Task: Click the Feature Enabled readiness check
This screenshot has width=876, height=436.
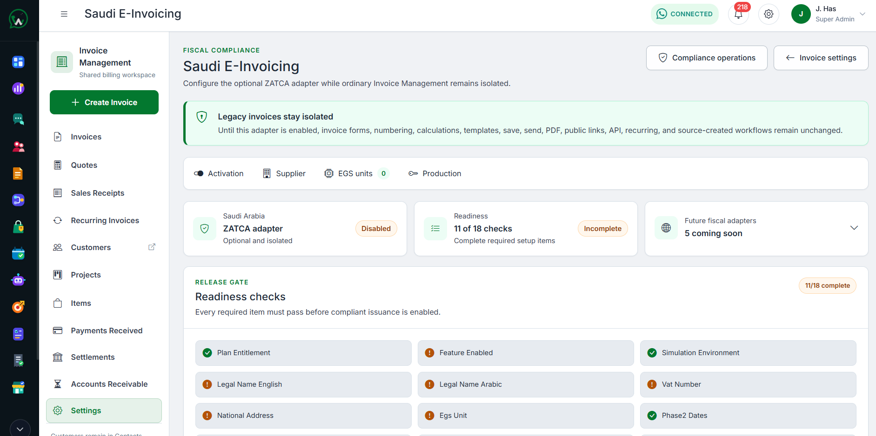Action: pyautogui.click(x=526, y=353)
